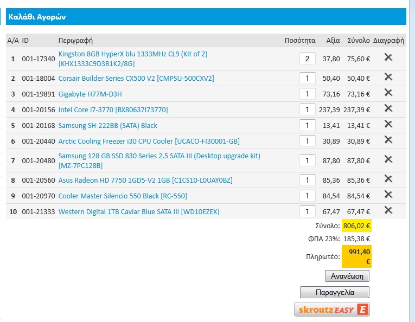Select the payable total 991,40 €
This screenshot has width=415, height=322.
point(357,256)
